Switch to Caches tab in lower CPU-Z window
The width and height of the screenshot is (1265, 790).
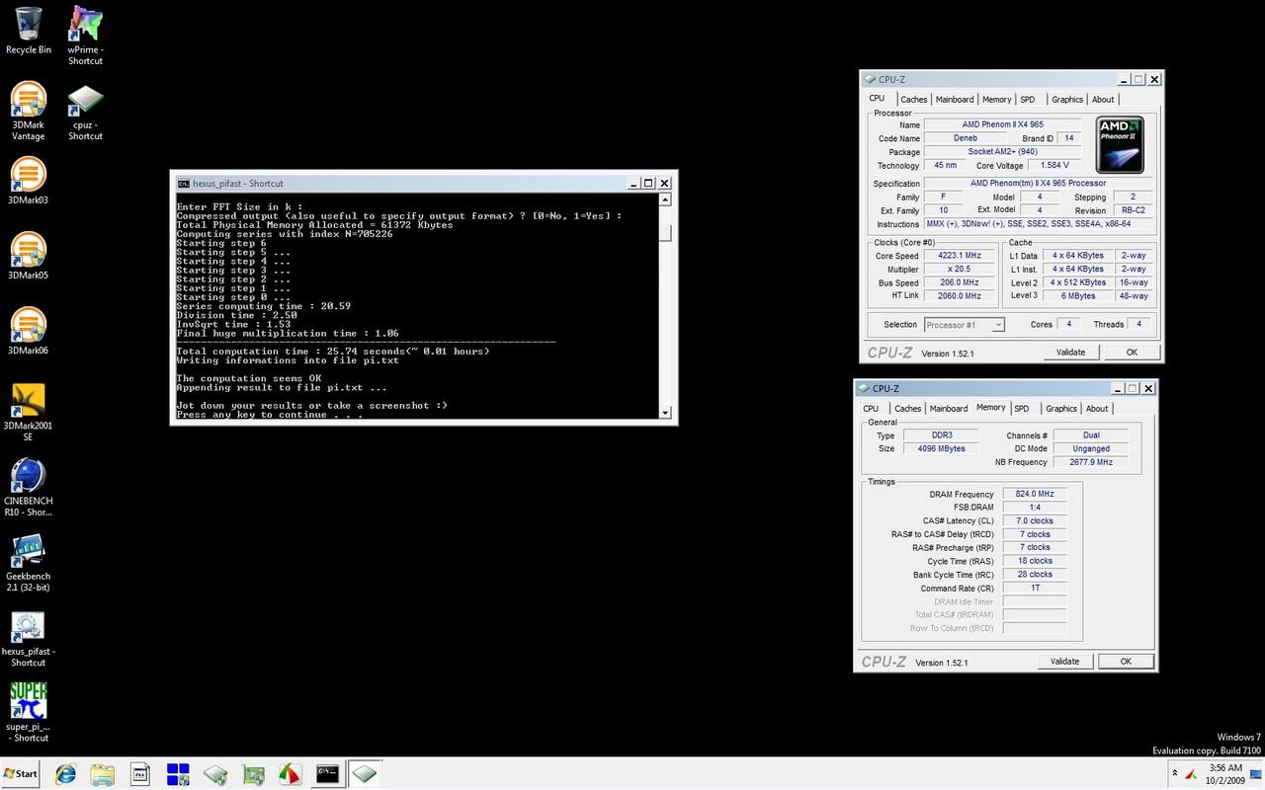(907, 409)
